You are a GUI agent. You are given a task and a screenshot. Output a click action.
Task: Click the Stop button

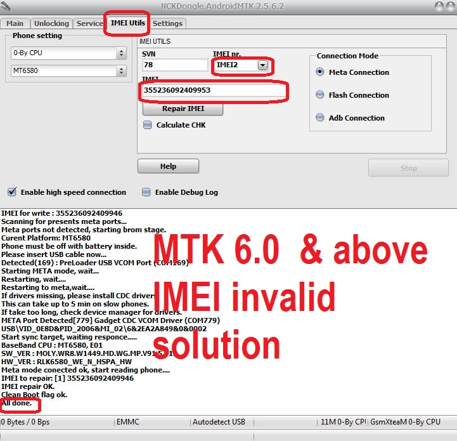coord(408,168)
